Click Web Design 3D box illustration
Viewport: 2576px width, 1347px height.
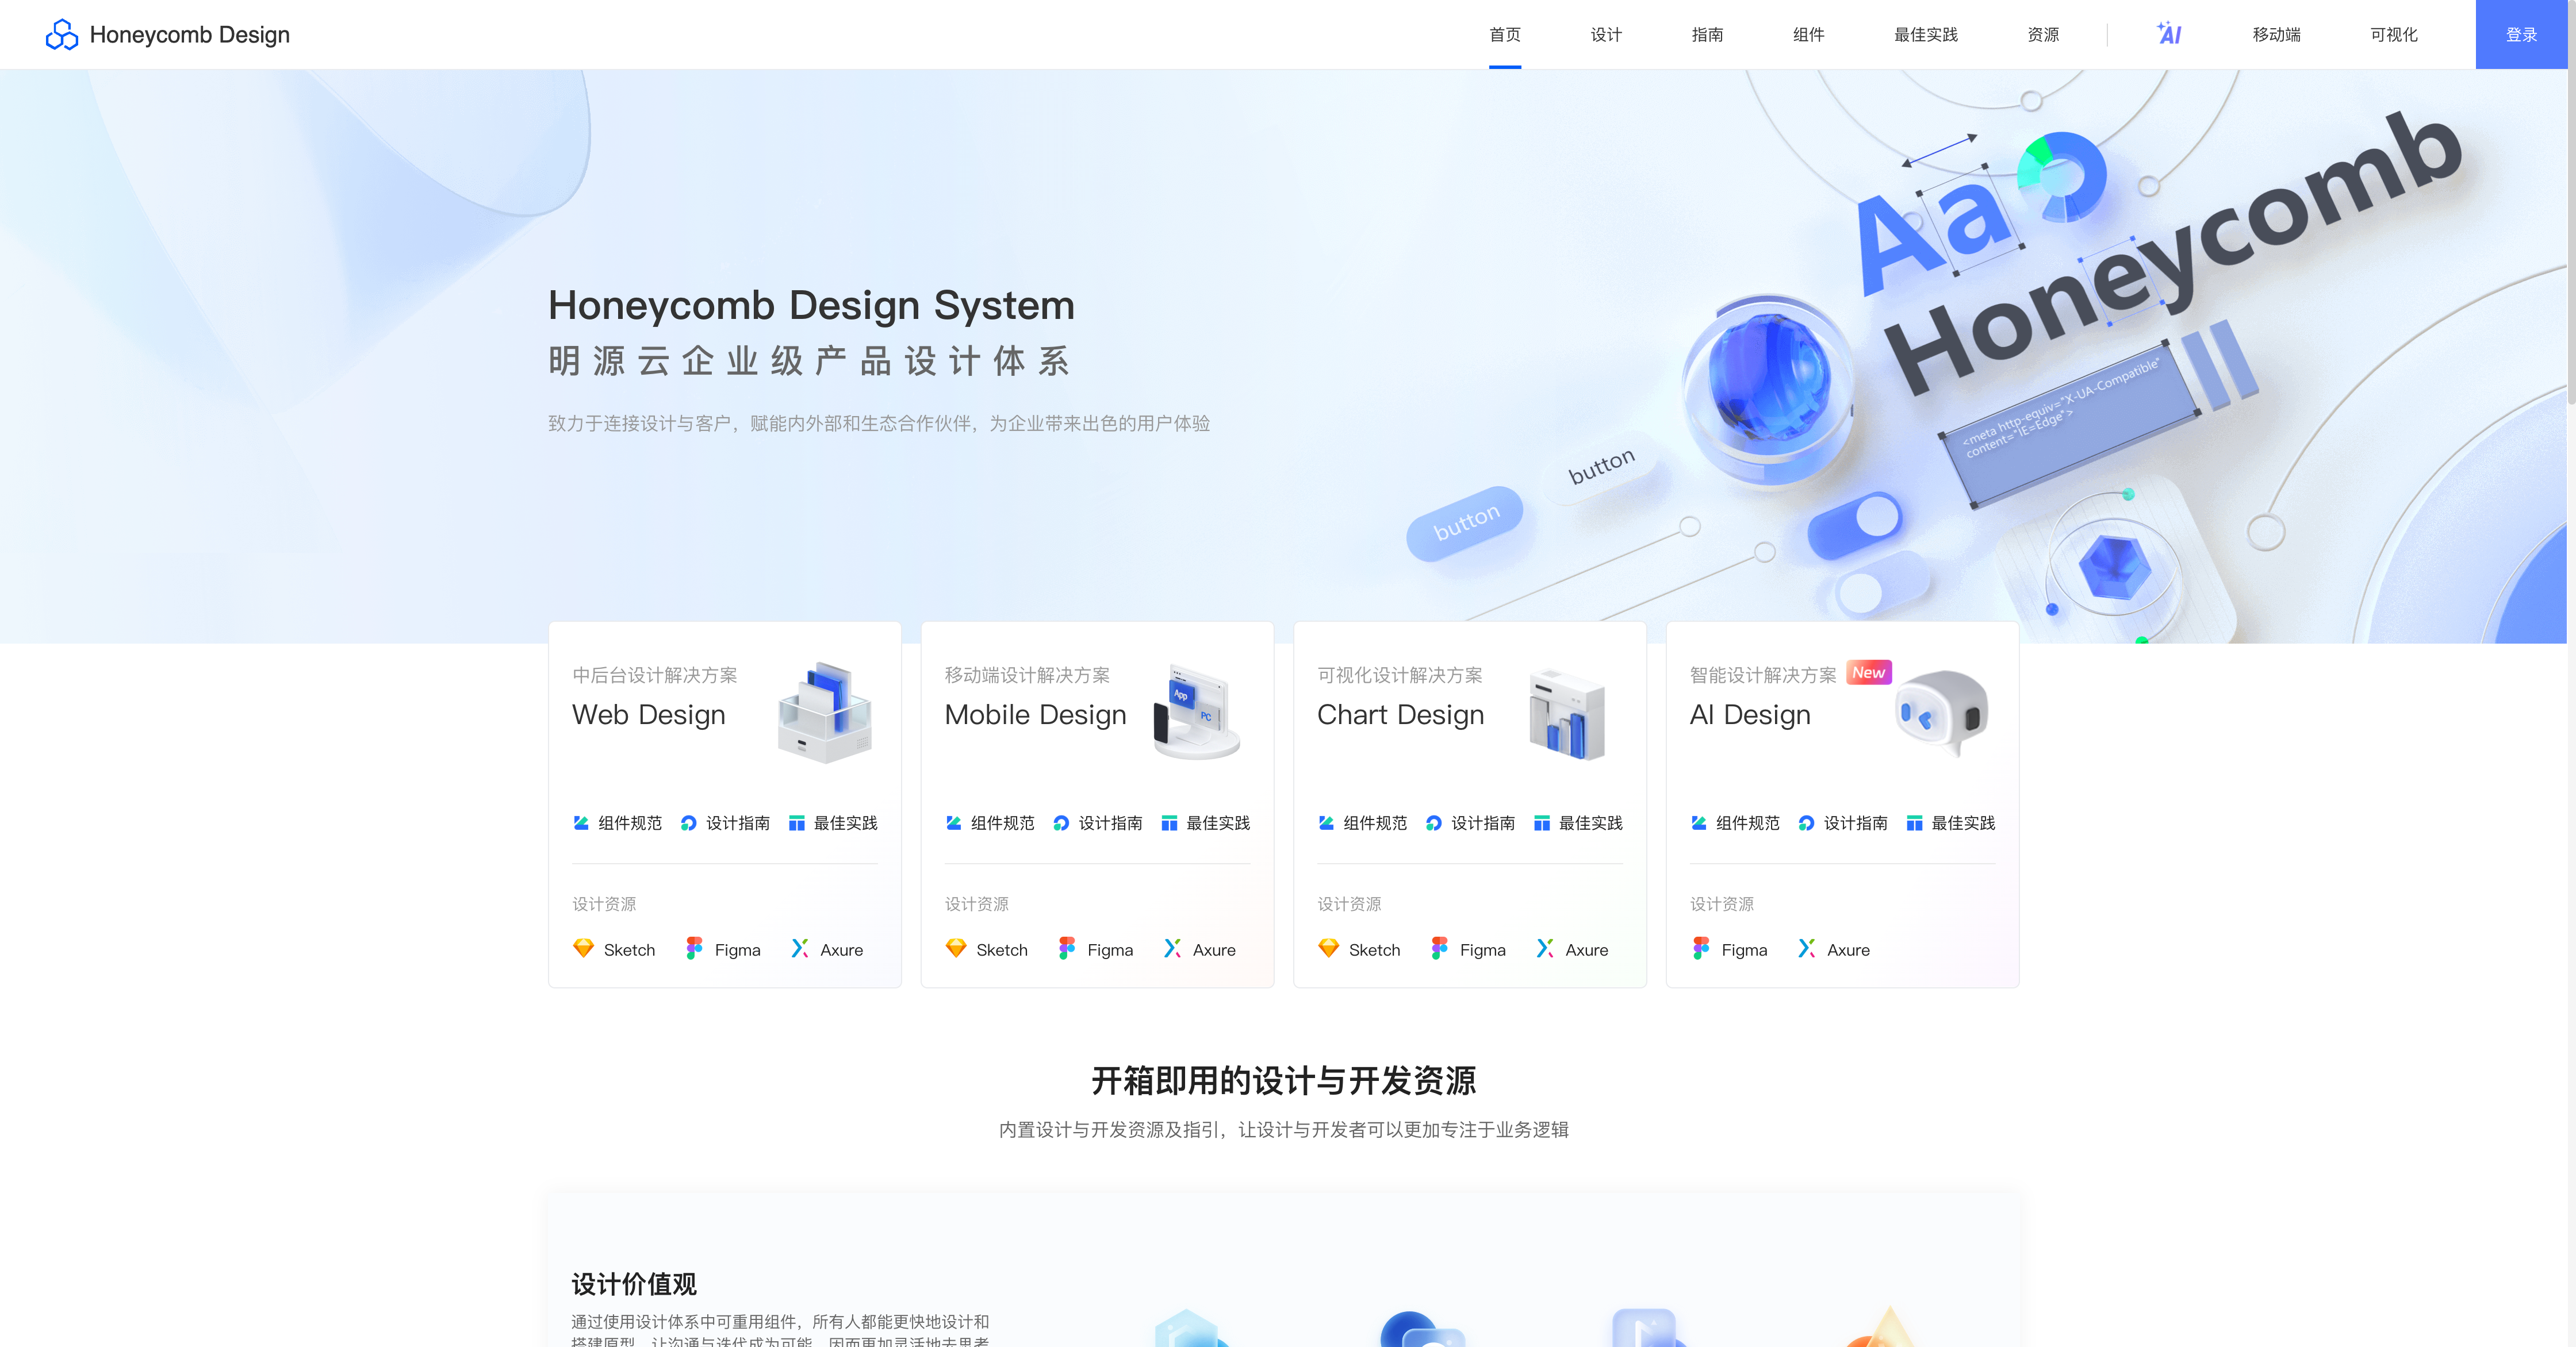tap(825, 713)
